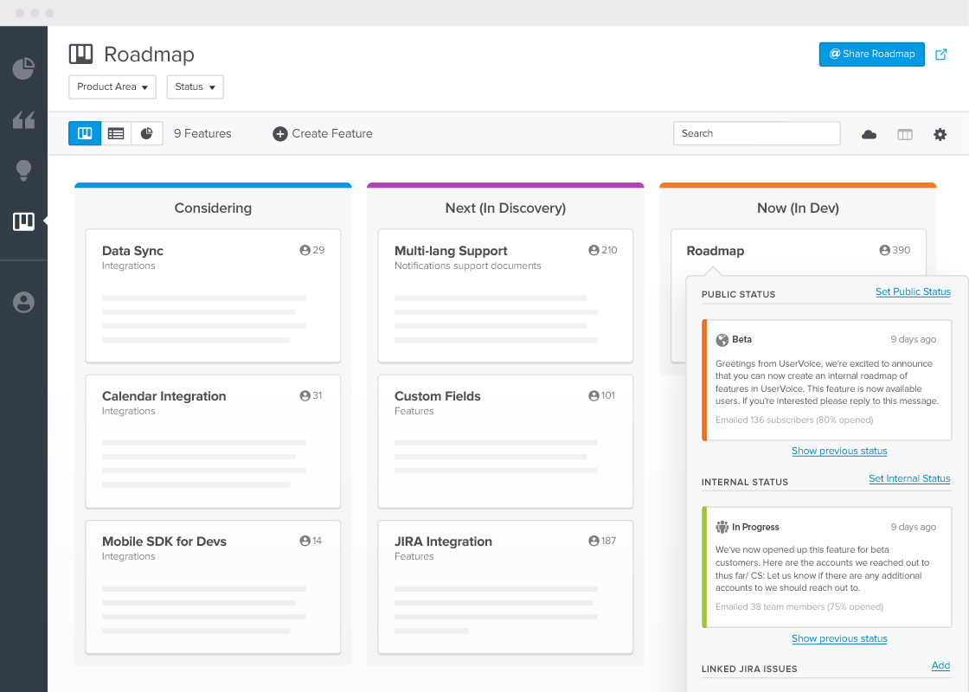
Task: Open the Status filter dropdown
Action: (195, 87)
